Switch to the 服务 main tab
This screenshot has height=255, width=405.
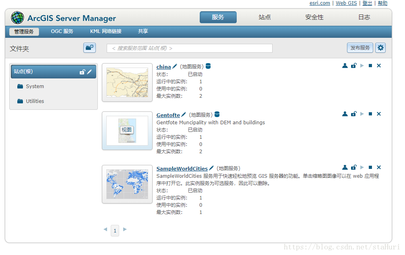(218, 17)
